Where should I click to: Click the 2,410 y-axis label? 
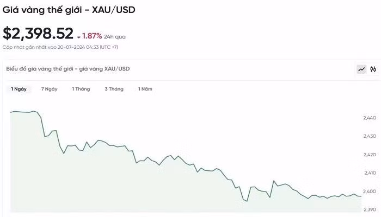tap(370, 173)
